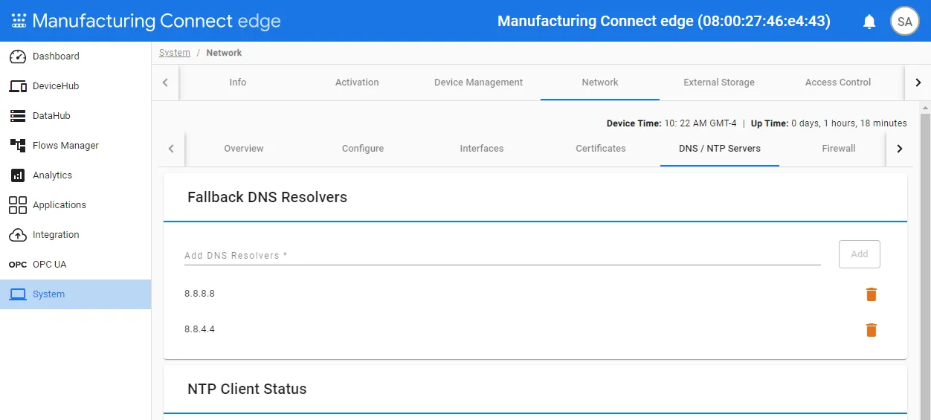The image size is (931, 420).
Task: Show earlier top tabs with left chevron
Action: [165, 83]
